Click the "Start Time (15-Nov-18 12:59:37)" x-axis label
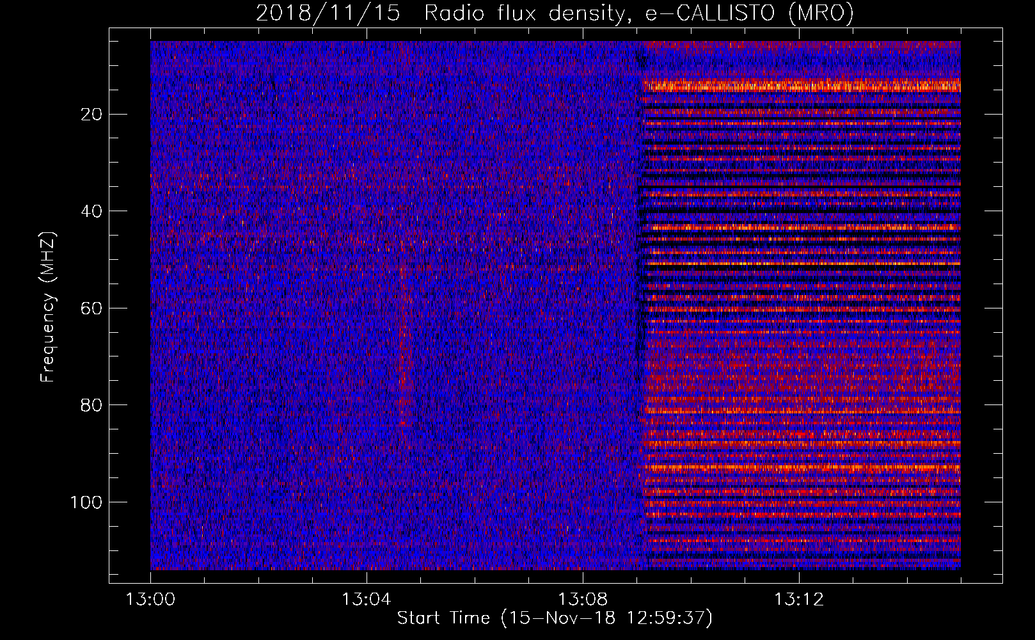Viewport: 1035px width, 640px height. tap(555, 618)
